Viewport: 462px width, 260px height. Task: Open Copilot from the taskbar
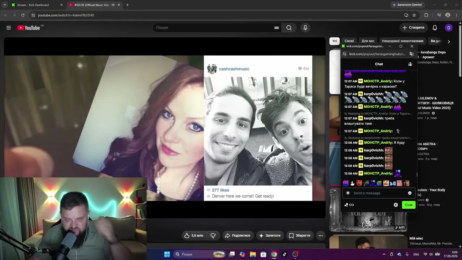click(x=242, y=254)
